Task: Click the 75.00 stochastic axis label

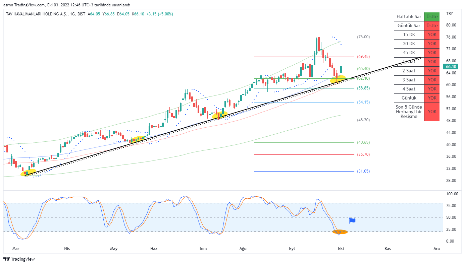Action: (451, 206)
